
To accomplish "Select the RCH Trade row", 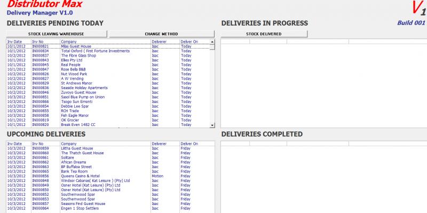I will tap(108, 111).
